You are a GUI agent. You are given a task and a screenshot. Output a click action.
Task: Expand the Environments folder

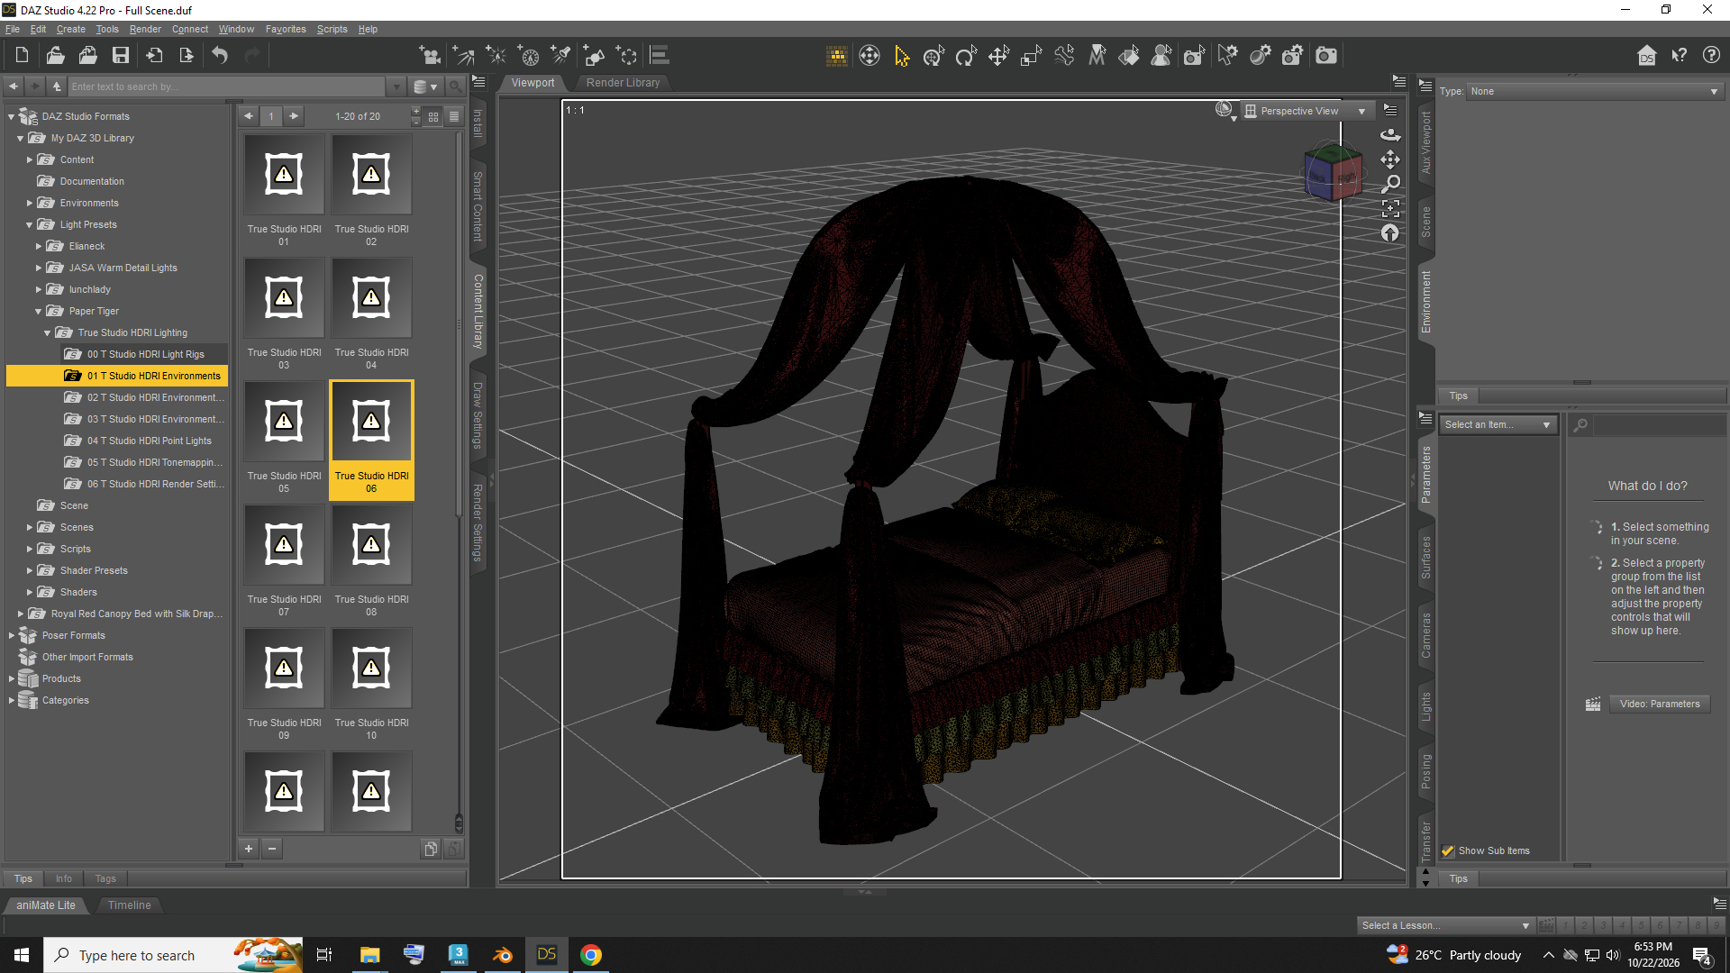[30, 204]
